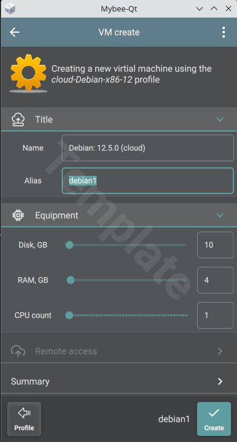
Task: Maximize the Mybee-Qt window
Action: point(214,8)
